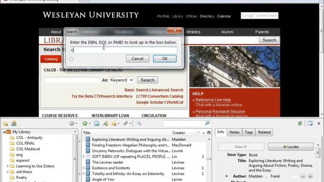Click Cancel in the Search dialog

point(138,59)
